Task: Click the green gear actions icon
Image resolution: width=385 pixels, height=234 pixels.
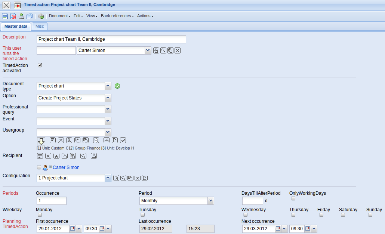Action: click(41, 16)
